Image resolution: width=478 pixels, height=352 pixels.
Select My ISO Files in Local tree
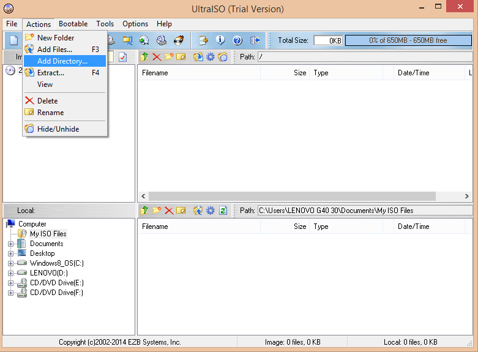(48, 234)
